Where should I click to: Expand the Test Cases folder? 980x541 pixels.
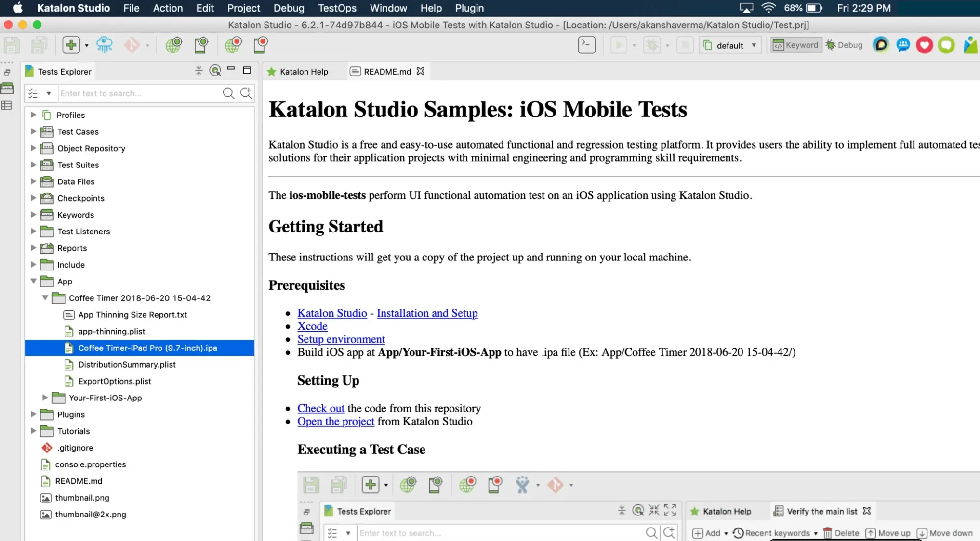coord(33,131)
